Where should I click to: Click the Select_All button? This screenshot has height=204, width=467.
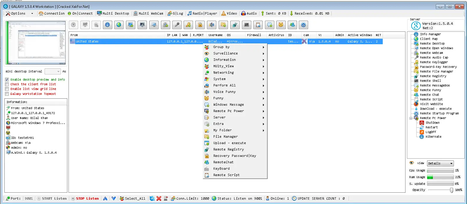pyautogui.click(x=133, y=198)
